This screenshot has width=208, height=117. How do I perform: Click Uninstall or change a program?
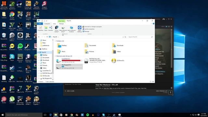click(x=92, y=27)
